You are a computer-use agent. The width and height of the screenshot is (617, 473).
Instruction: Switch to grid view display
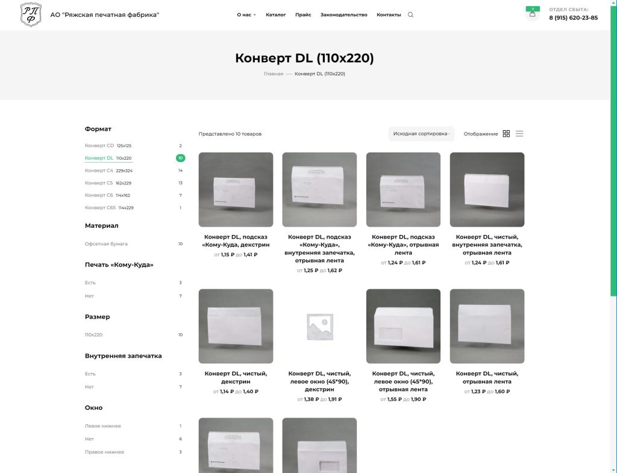pos(506,134)
